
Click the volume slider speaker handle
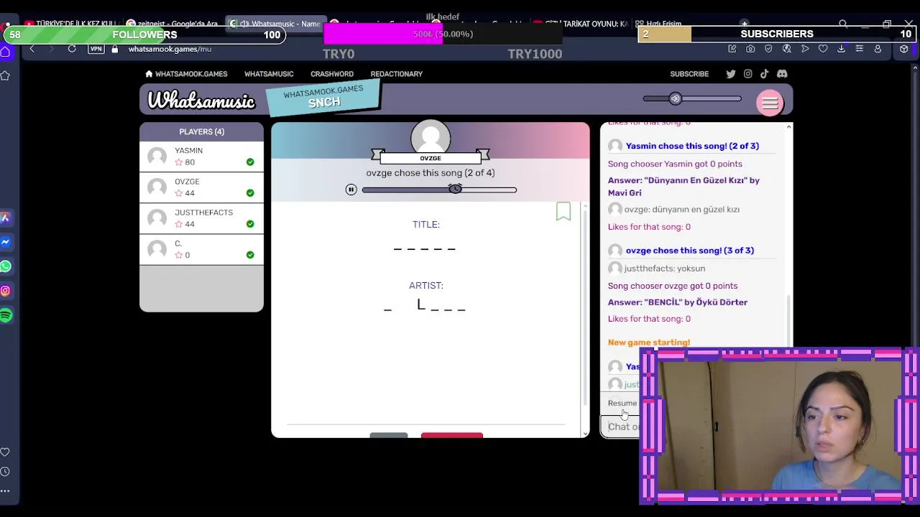(675, 99)
